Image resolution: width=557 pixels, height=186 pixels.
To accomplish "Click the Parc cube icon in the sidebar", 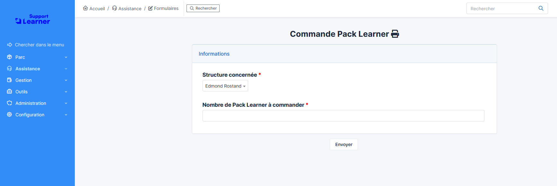I will [x=9, y=57].
